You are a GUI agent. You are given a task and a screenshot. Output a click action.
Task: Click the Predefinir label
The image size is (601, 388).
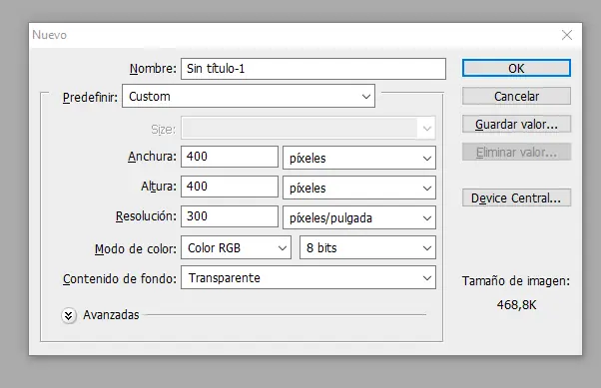coord(90,98)
